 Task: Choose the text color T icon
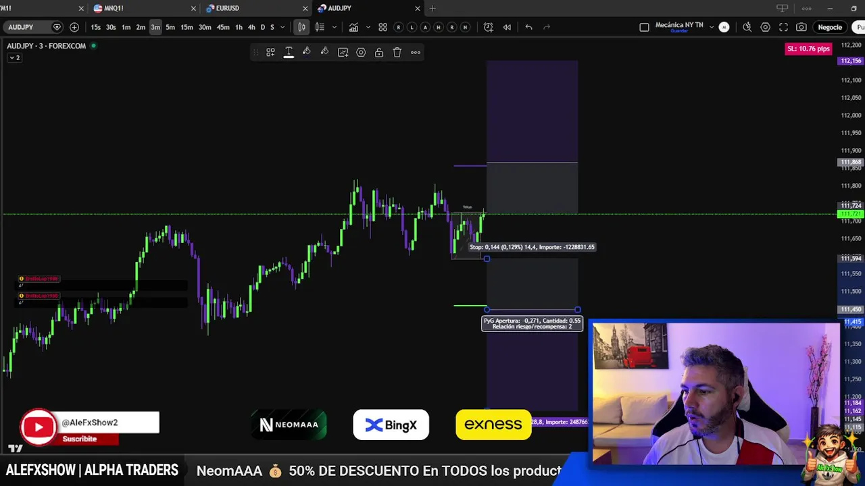click(289, 52)
